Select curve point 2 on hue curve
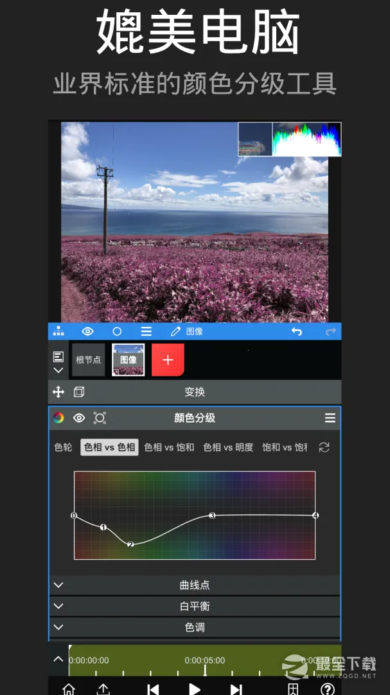Screen dimensions: 390x695 130,544
